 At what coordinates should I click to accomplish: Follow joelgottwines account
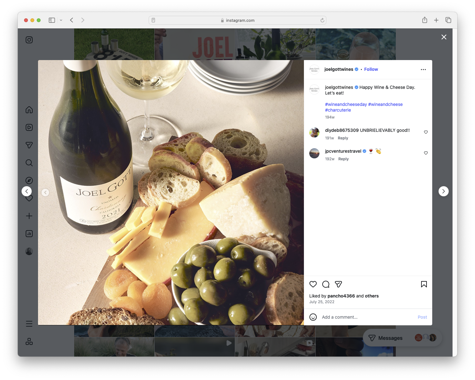point(371,69)
